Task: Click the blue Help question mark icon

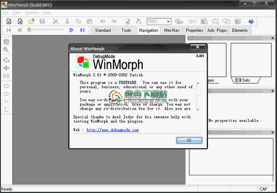Action: click(x=251, y=21)
